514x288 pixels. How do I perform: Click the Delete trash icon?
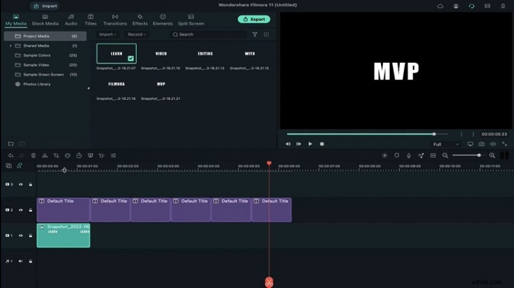point(33,155)
